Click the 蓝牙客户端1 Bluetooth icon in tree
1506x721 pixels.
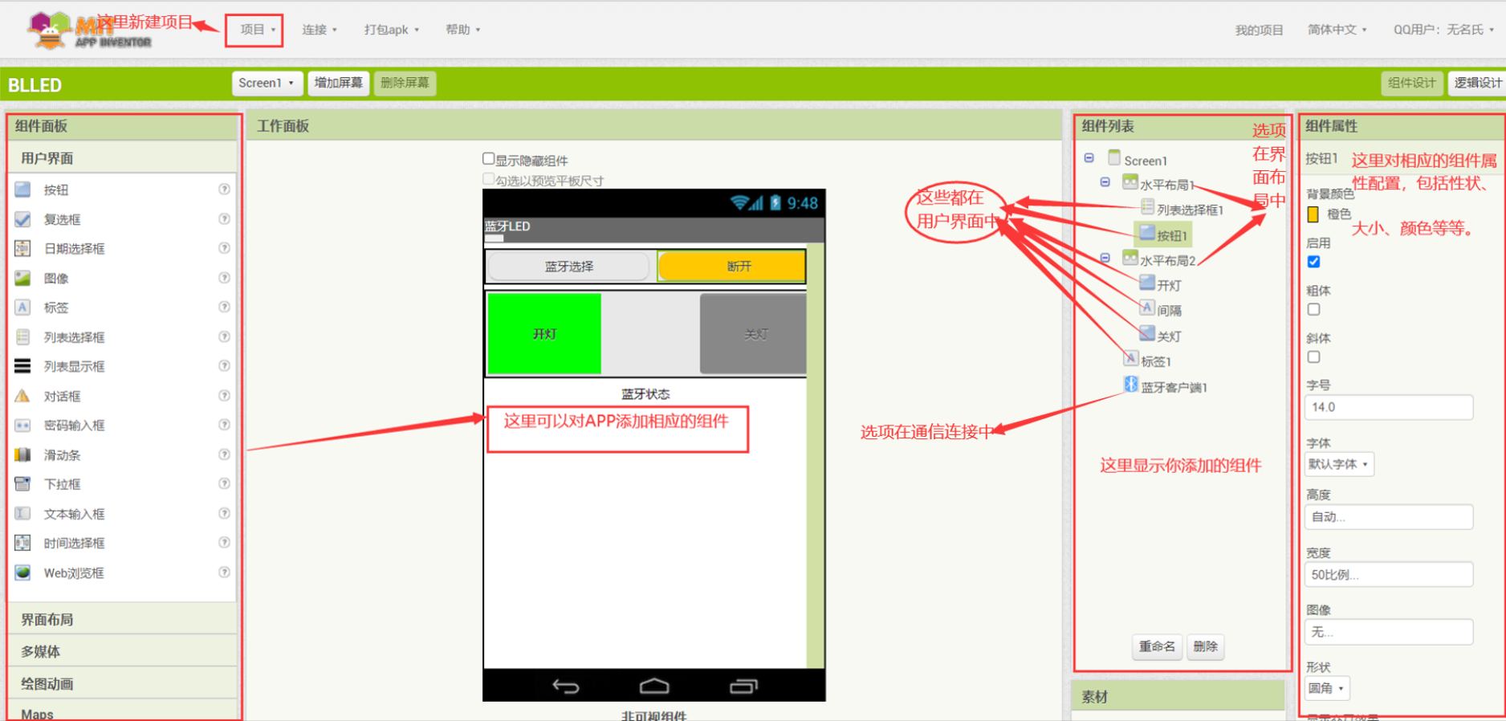[x=1130, y=385]
